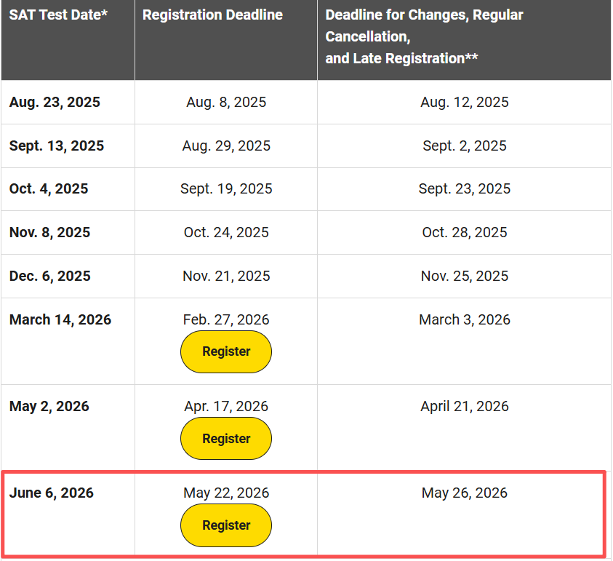The width and height of the screenshot is (613, 561).
Task: Click the March 14, 2026 test date text
Action: click(x=60, y=319)
